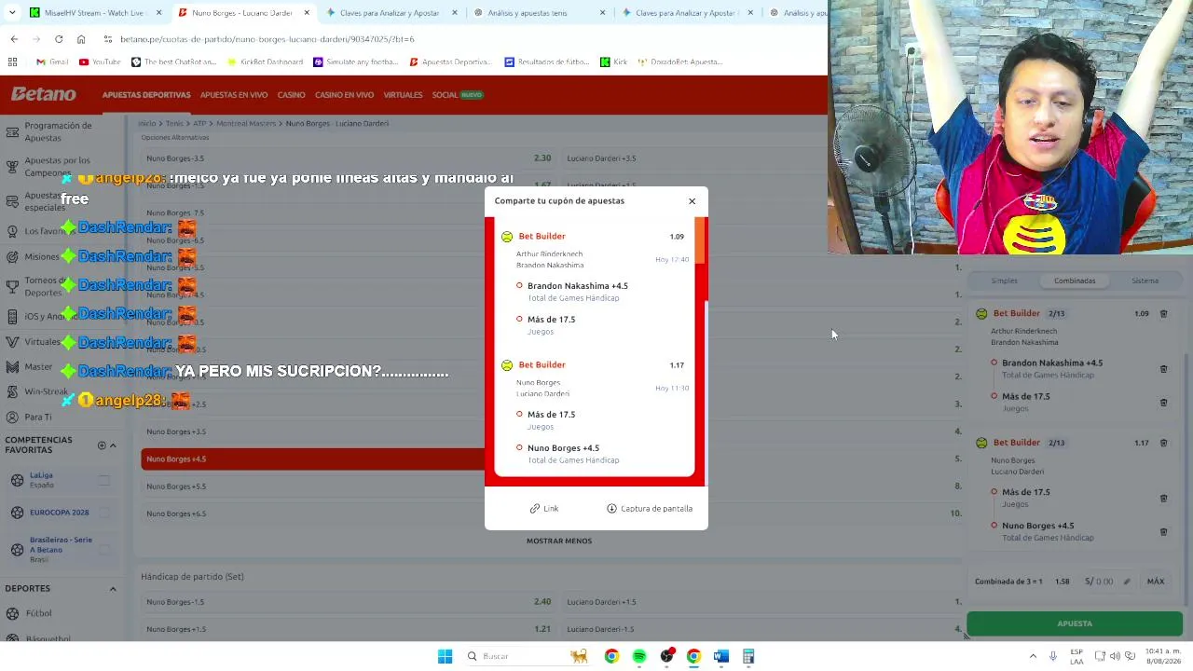The width and height of the screenshot is (1193, 671).
Task: Select the Nuno Borges -3.5 handicap option
Action: point(348,158)
